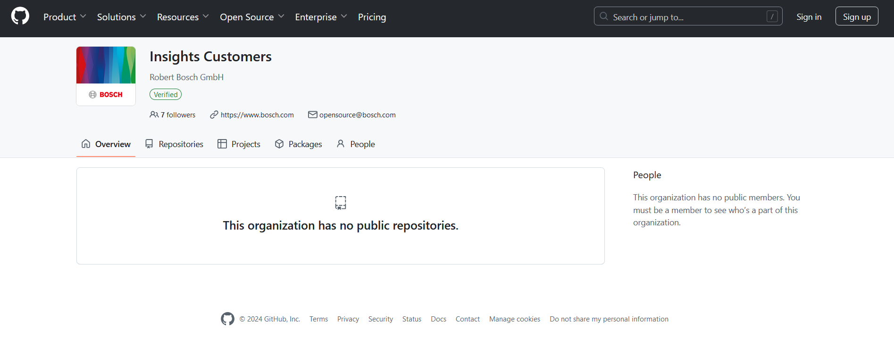
Task: Open the Projects tab
Action: 239,144
